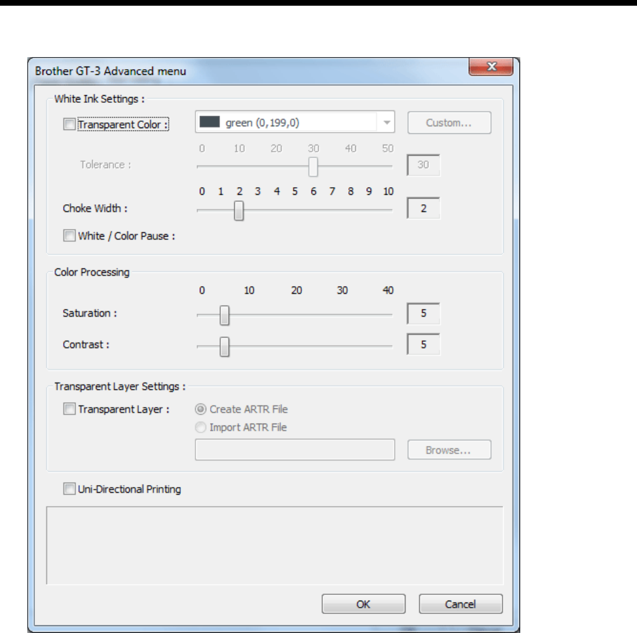Viewport: 637px width, 633px height.
Task: Click the Contrast slider thumb
Action: coord(224,346)
